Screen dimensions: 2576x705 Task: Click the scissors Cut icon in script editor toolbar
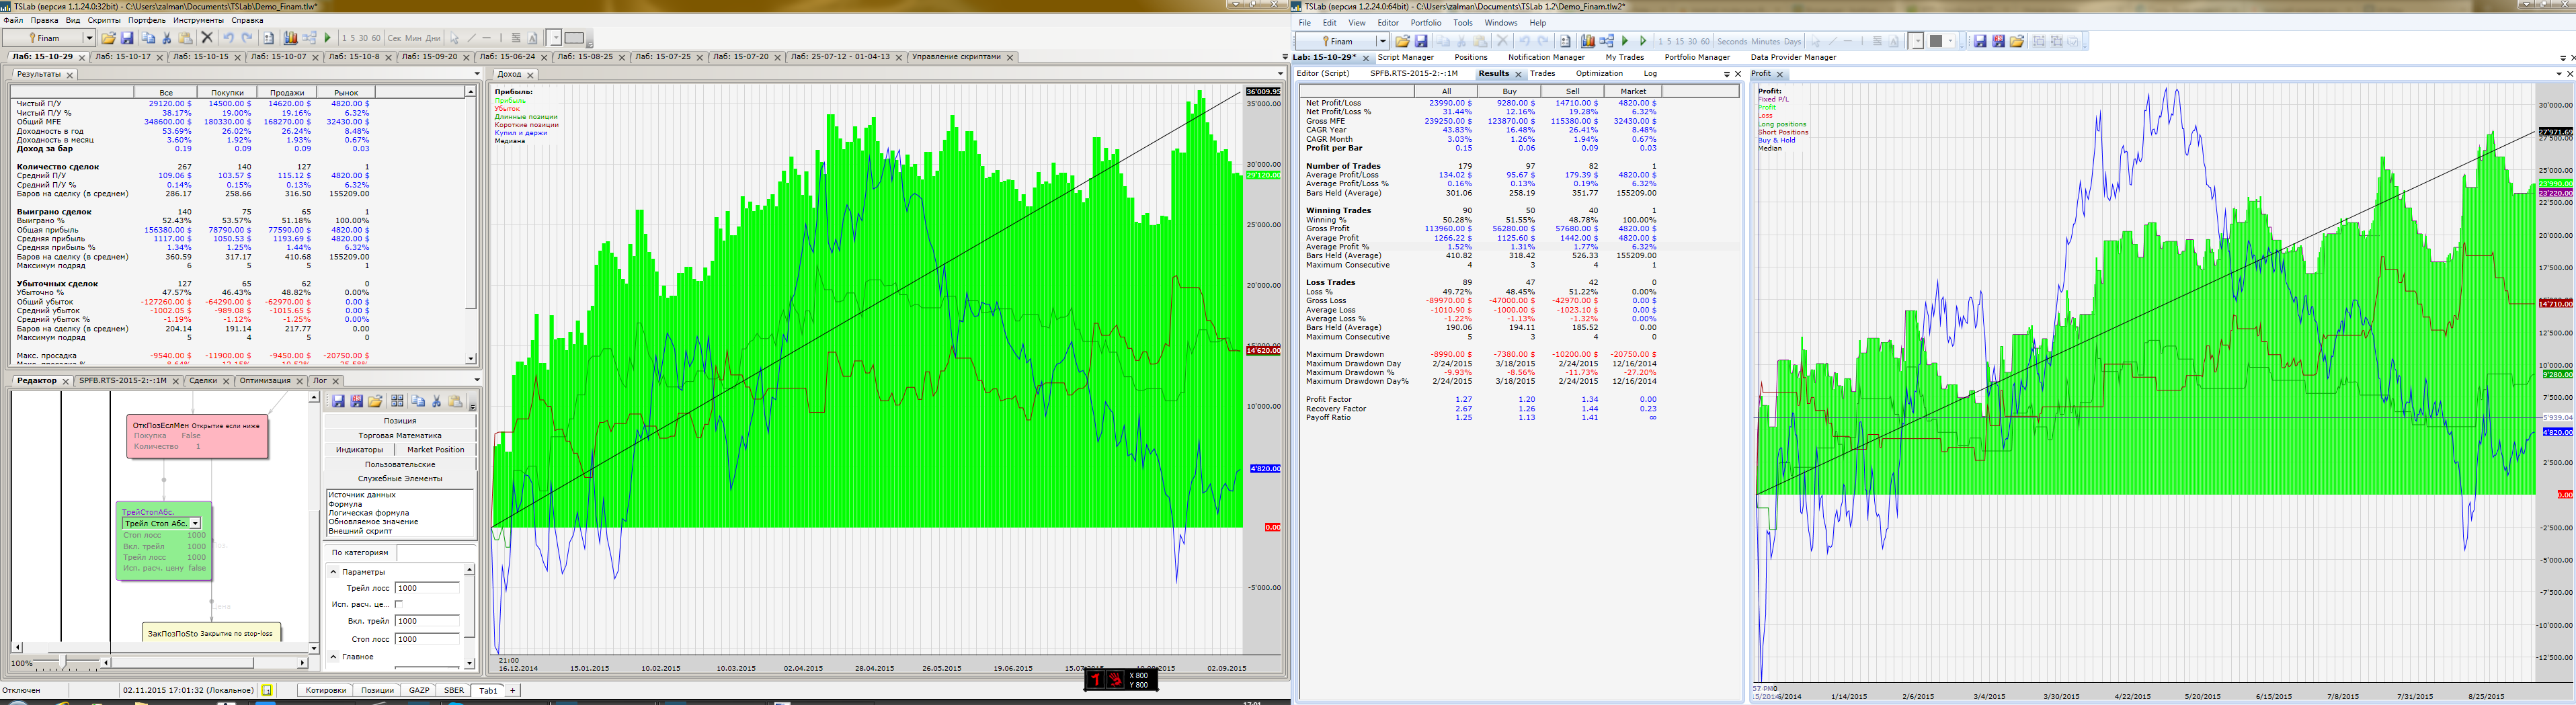[437, 401]
